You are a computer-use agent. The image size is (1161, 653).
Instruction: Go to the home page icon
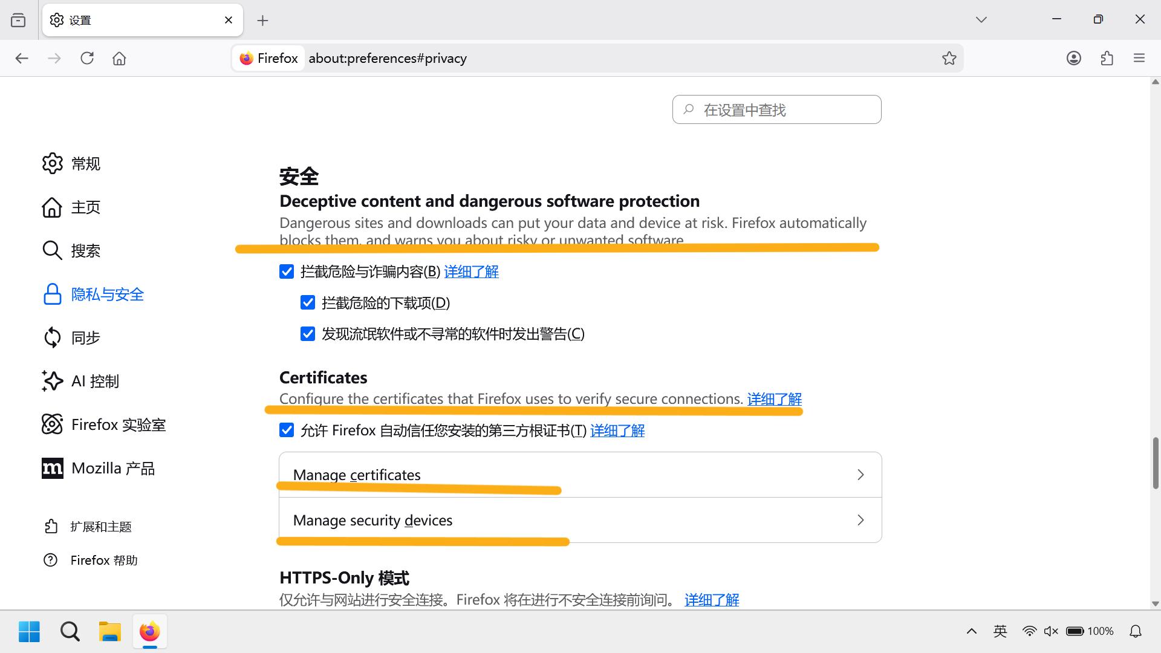click(x=119, y=58)
